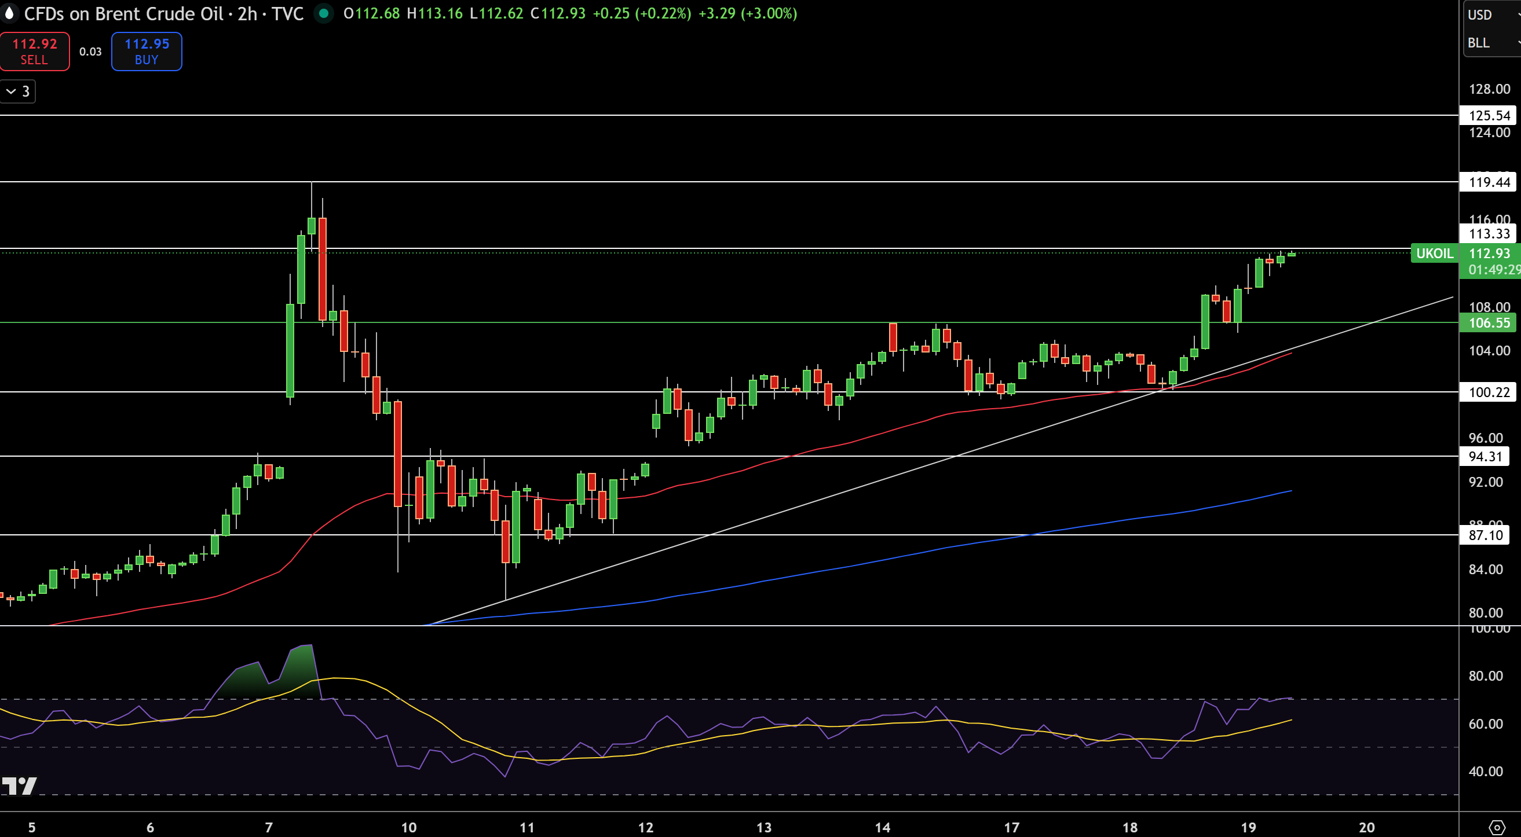Click the current price 112.93 label
Image resolution: width=1521 pixels, height=837 pixels.
click(1489, 253)
